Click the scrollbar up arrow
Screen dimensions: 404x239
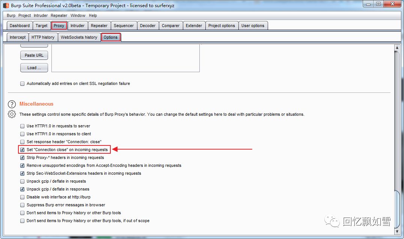tap(397, 48)
